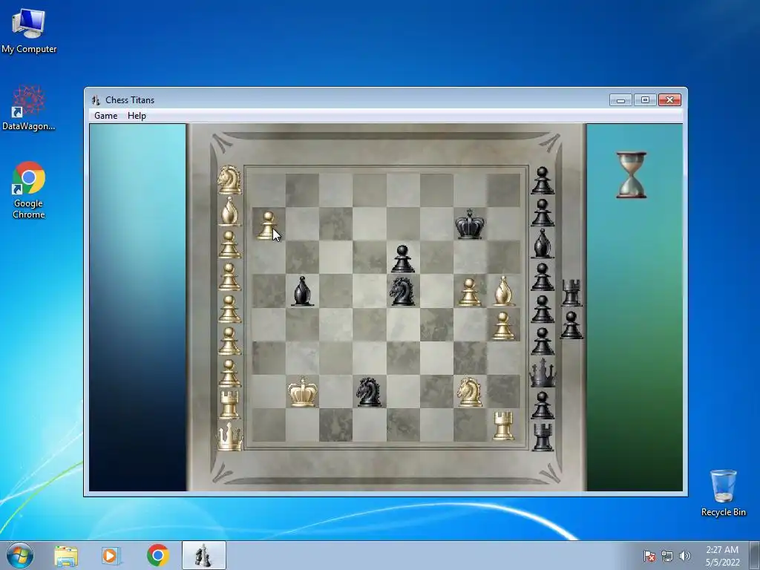Open Chrome from the taskbar
Screen dimensions: 760x570
tap(157, 555)
